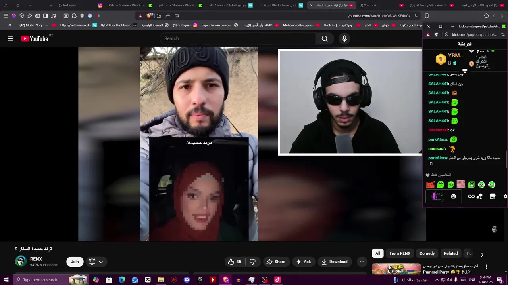Open the browser main menu hamburger icon
Viewport: 508px width, 285px height.
(6, 16)
